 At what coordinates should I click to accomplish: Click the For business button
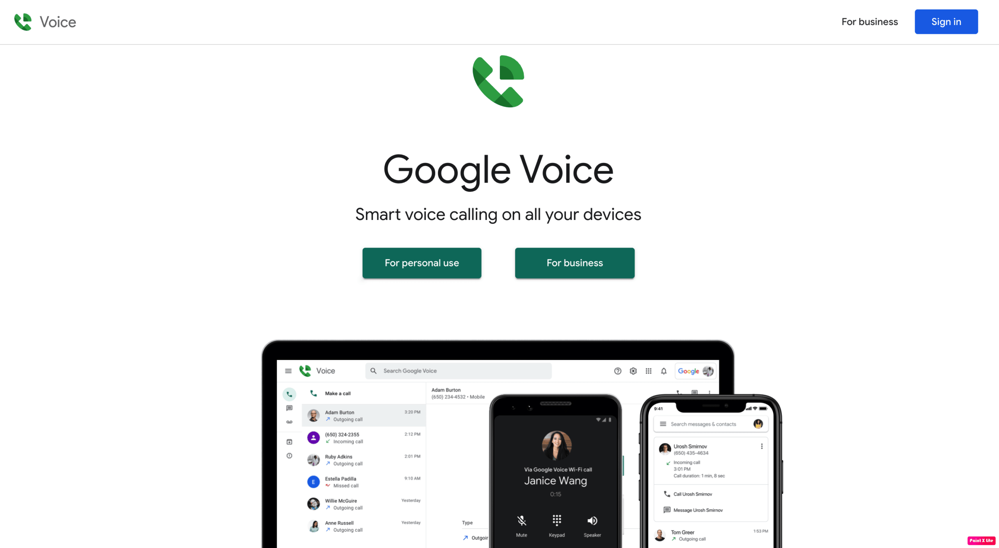575,262
